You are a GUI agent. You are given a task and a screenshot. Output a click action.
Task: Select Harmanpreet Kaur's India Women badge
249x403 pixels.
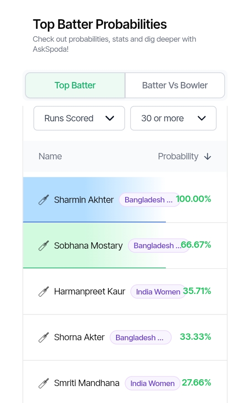[x=158, y=292]
